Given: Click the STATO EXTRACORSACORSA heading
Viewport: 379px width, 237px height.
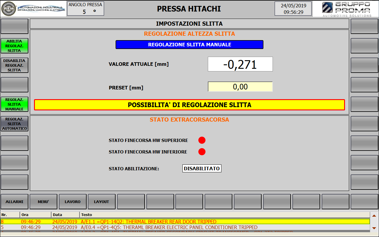Looking at the screenshot, I should (189, 120).
